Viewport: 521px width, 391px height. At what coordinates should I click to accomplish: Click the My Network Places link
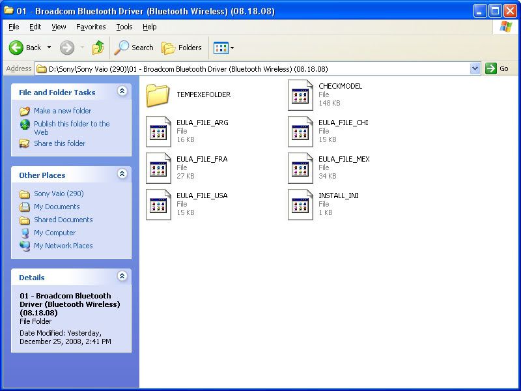[63, 246]
